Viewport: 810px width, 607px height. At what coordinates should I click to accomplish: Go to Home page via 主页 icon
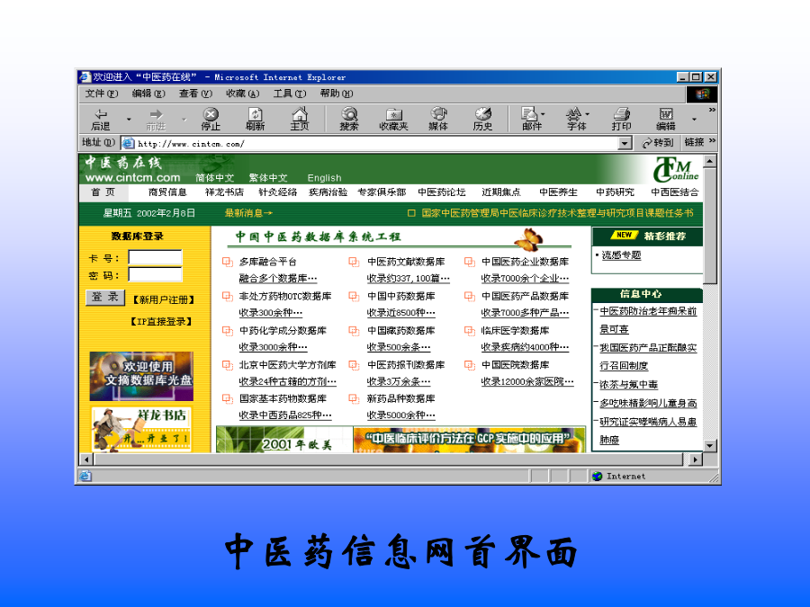(300, 120)
